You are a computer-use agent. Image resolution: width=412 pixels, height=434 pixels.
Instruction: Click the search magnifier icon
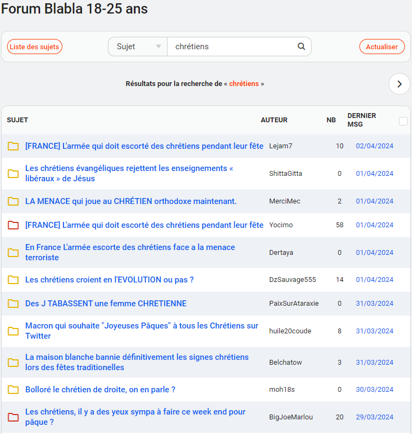coord(301,47)
